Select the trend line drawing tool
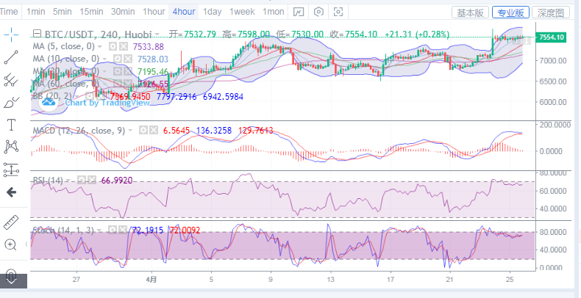This screenshot has height=298, width=581. (11, 57)
